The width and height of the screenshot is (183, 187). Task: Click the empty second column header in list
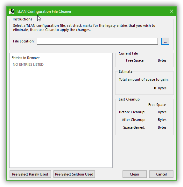tap(109, 58)
